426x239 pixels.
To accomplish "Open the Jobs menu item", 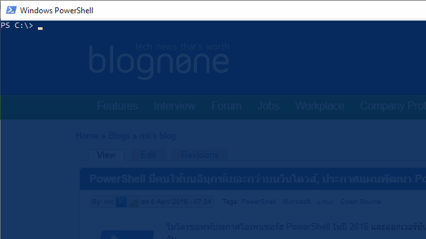I will tap(268, 106).
